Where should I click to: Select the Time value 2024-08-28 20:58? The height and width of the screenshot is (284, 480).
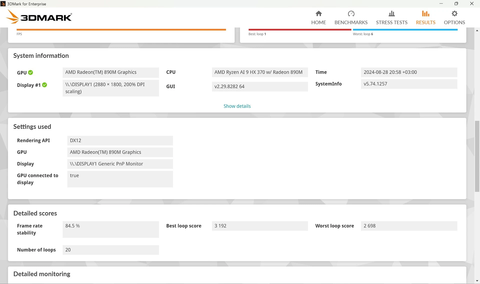coord(409,72)
